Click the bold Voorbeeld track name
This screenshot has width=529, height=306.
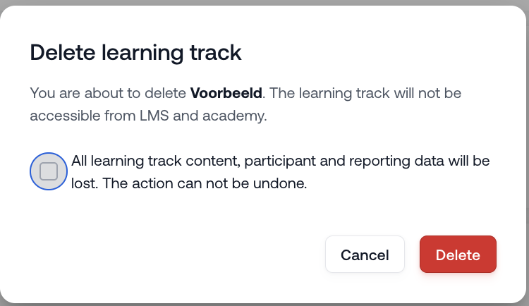click(x=226, y=93)
